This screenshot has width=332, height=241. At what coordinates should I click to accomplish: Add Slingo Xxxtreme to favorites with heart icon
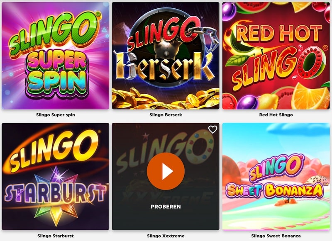tap(212, 129)
